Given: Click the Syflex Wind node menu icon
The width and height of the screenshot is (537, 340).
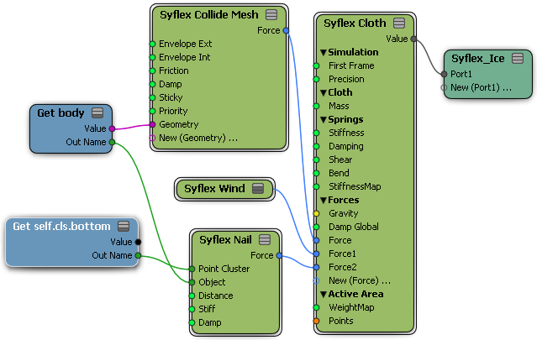Looking at the screenshot, I should (x=258, y=189).
